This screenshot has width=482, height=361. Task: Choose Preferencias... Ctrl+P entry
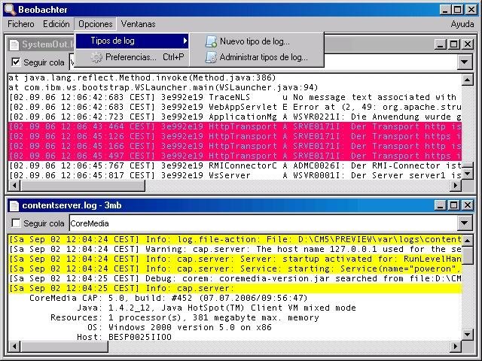point(133,57)
